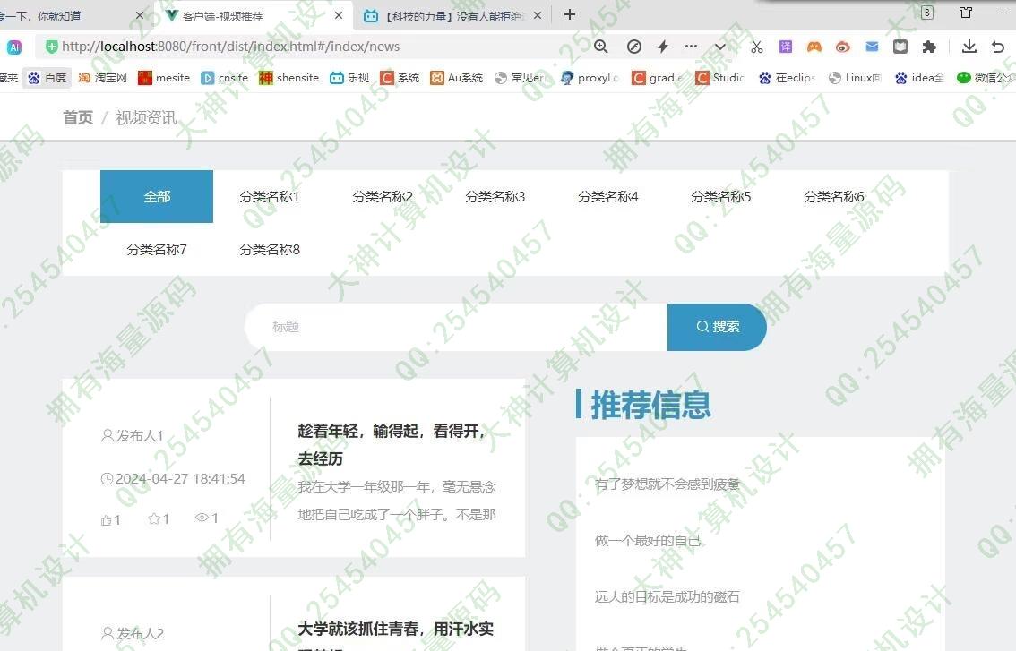Click the gray book reader icon
The image size is (1016, 651).
point(900,47)
